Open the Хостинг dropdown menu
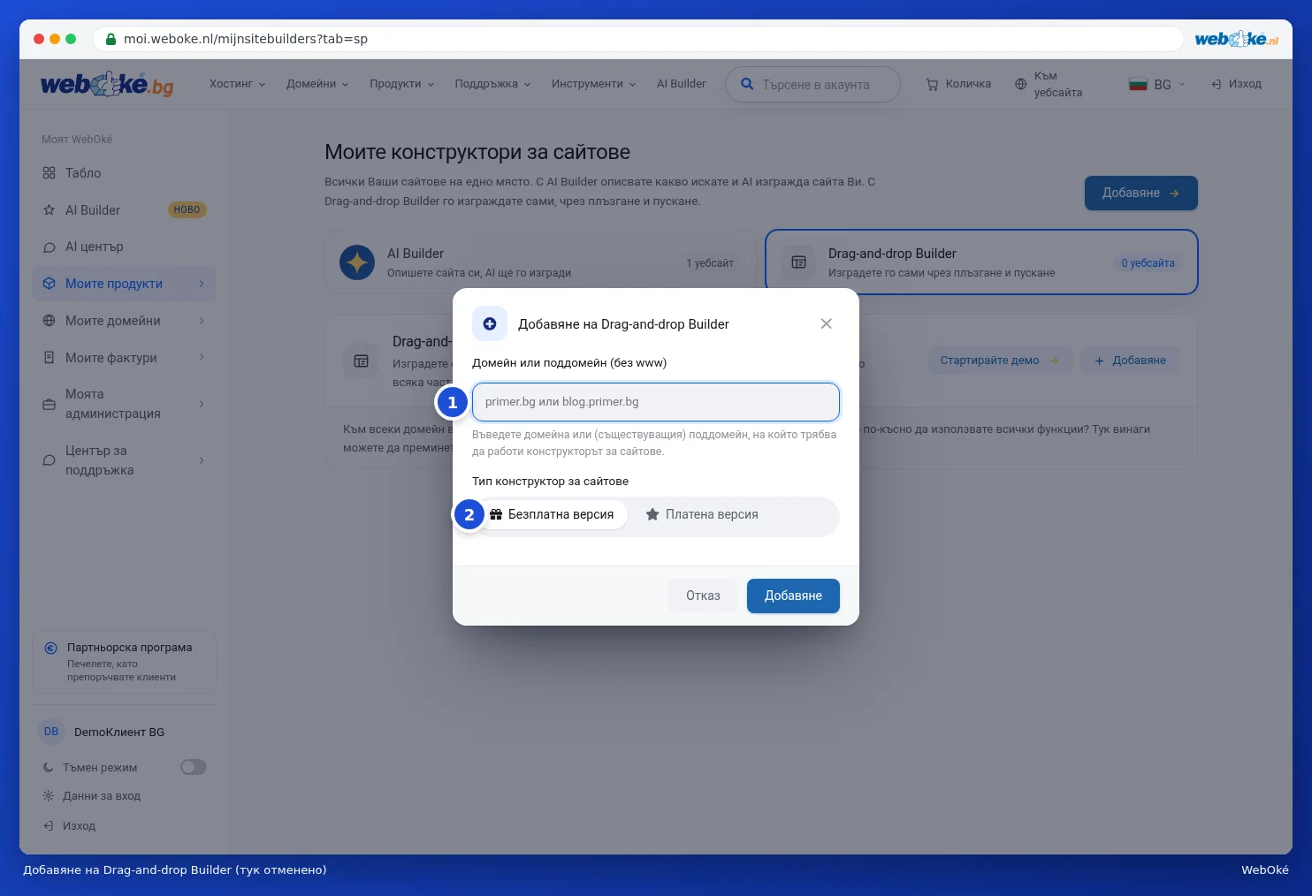This screenshot has height=896, width=1312. 237,84
